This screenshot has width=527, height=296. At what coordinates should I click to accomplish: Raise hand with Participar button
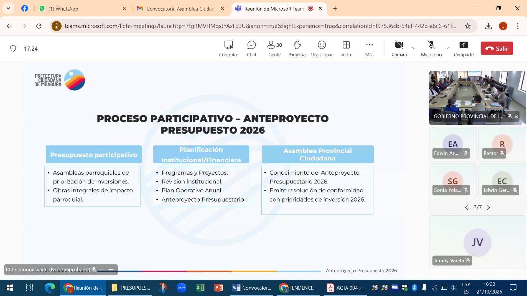pyautogui.click(x=297, y=48)
